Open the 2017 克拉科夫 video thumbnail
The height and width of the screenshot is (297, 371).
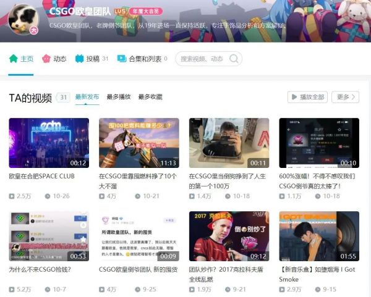pos(229,236)
